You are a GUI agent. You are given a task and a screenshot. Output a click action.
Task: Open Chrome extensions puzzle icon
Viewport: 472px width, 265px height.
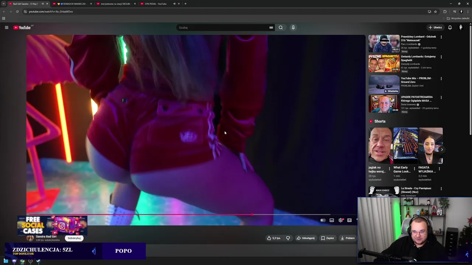(445, 11)
